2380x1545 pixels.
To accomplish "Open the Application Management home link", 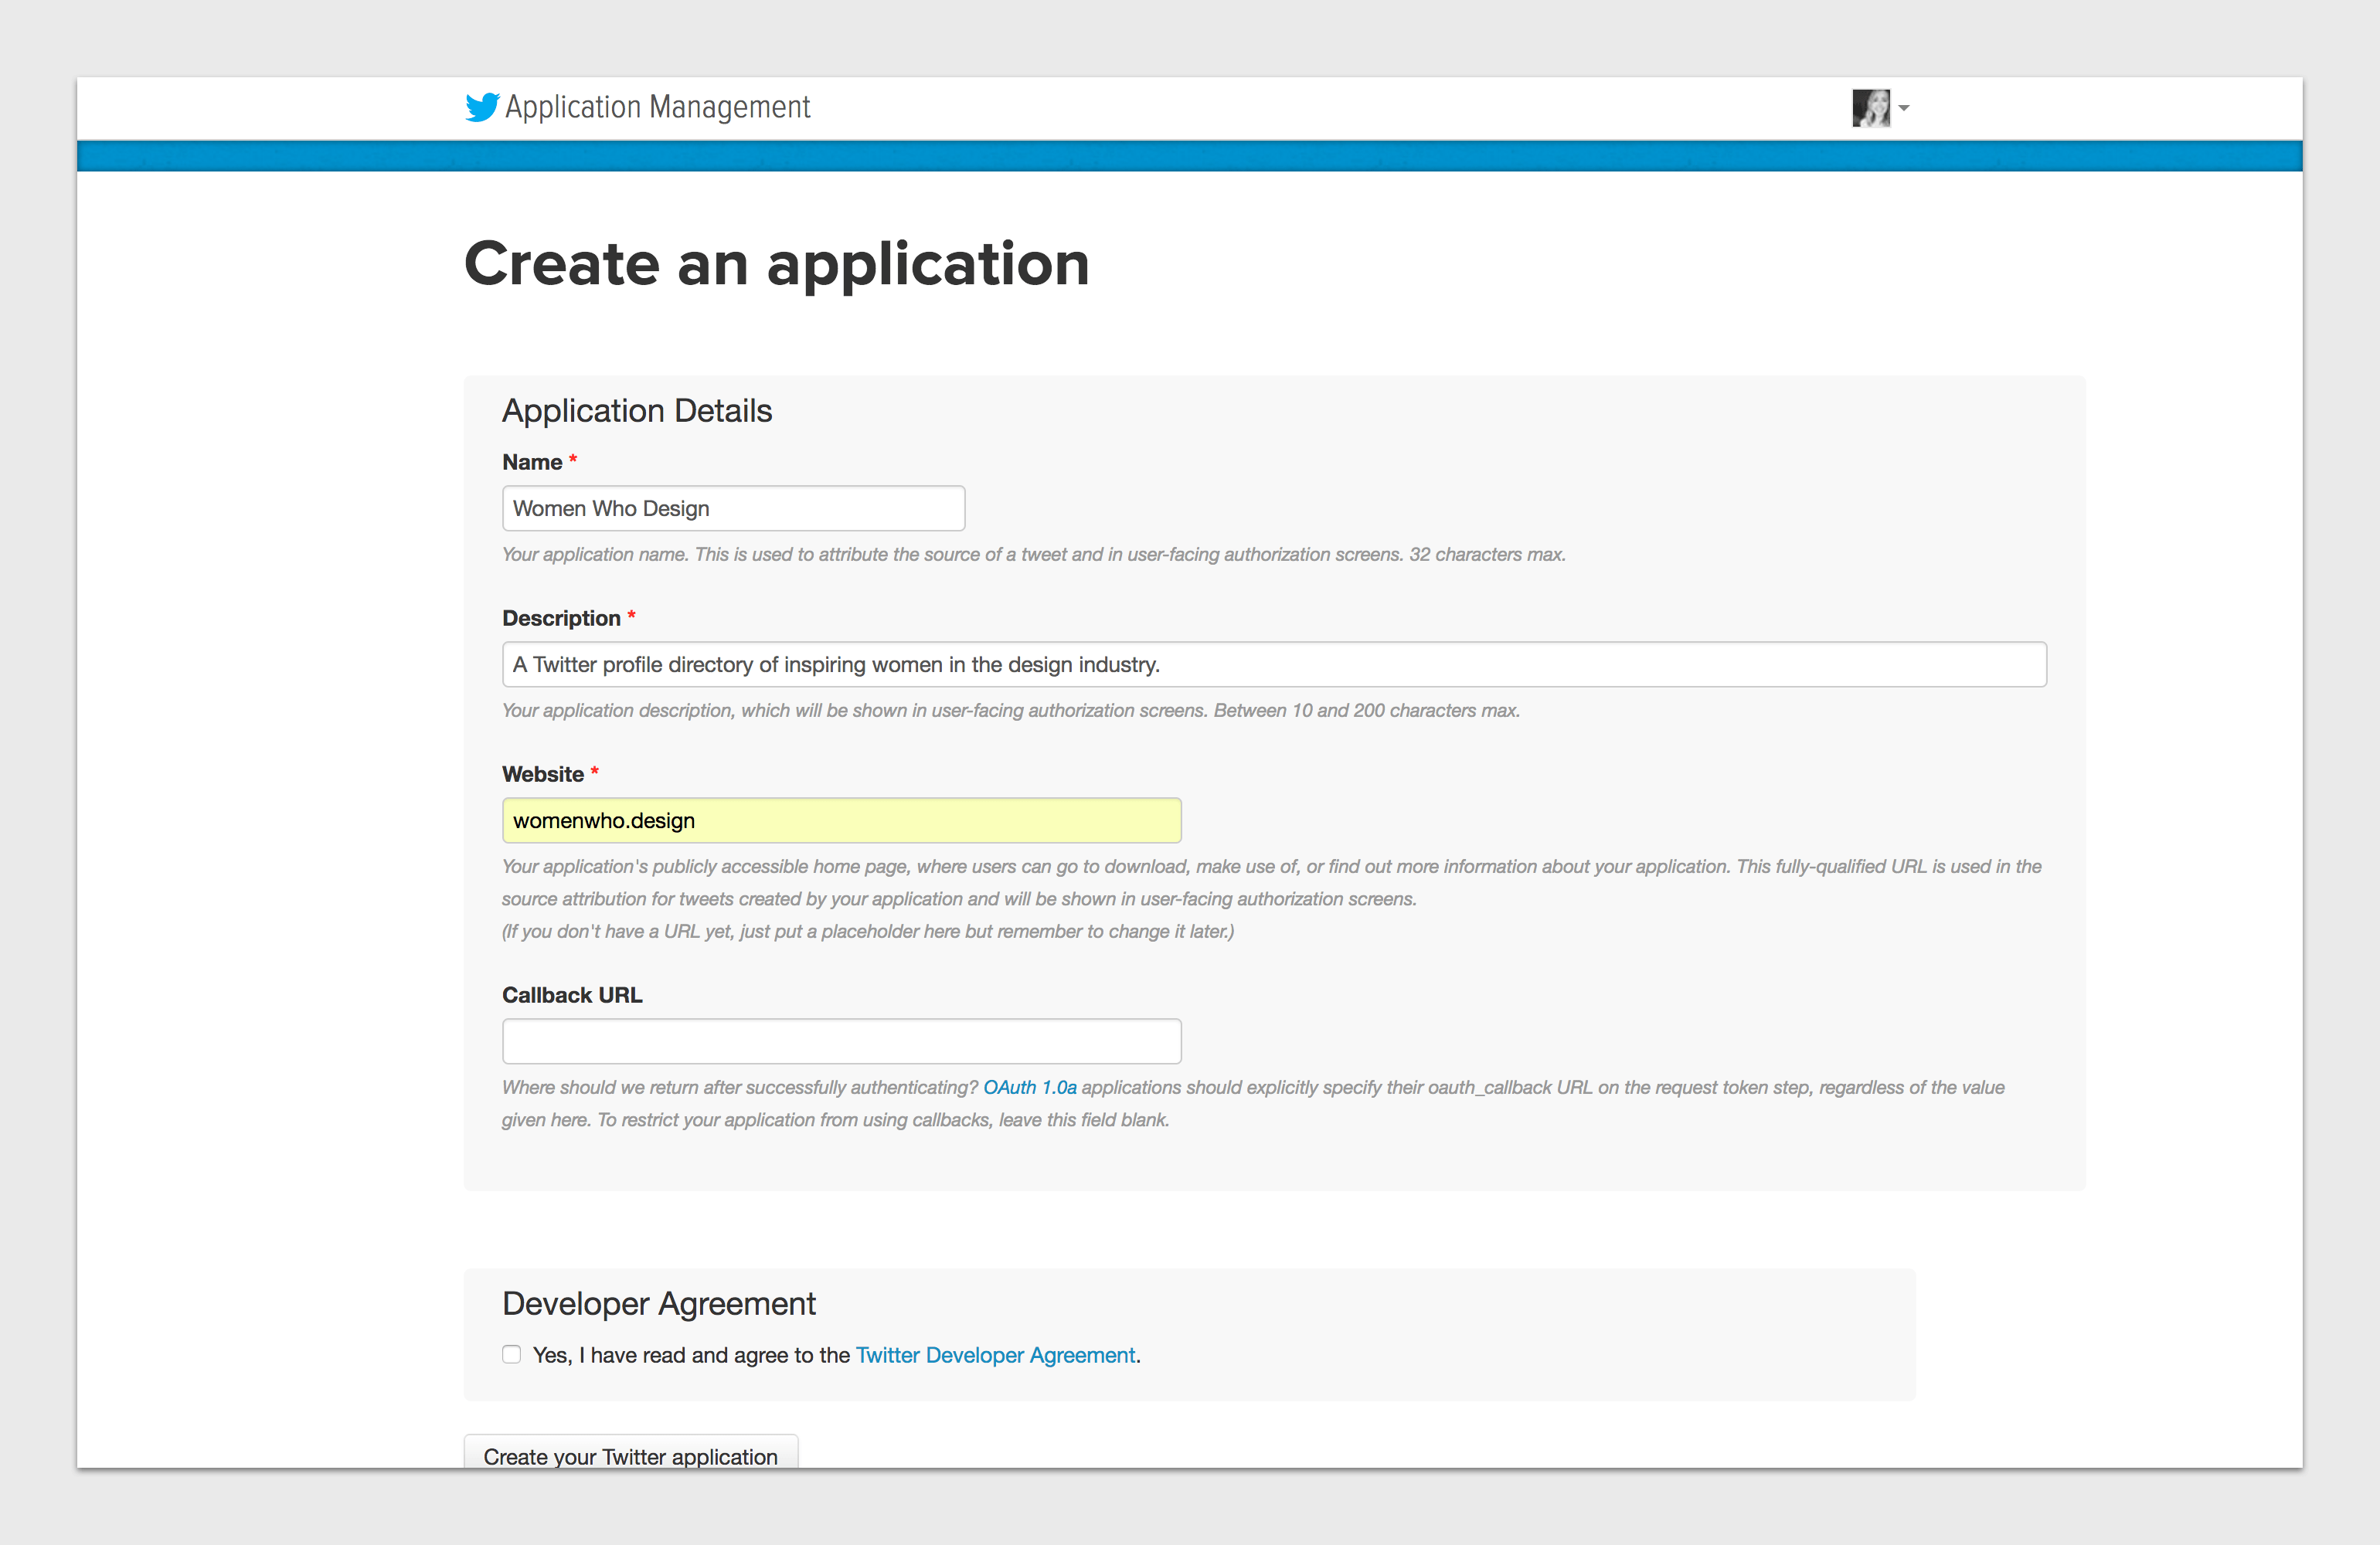I will pos(657,107).
